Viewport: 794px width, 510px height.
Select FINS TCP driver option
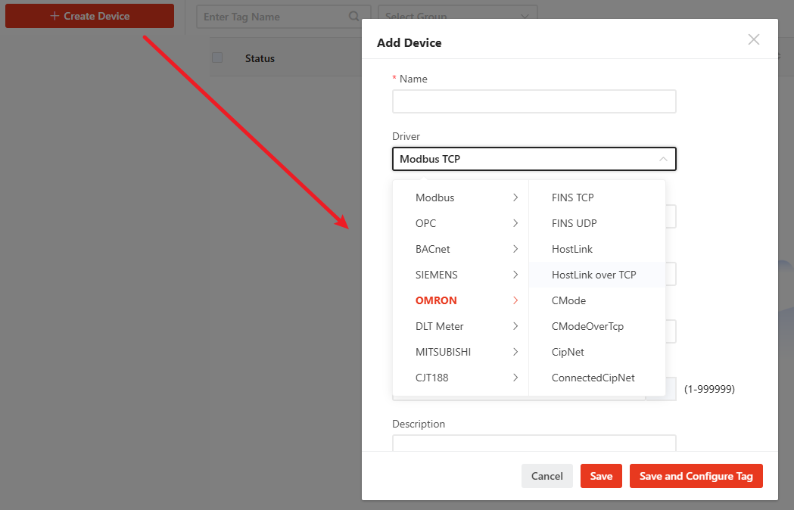(573, 197)
